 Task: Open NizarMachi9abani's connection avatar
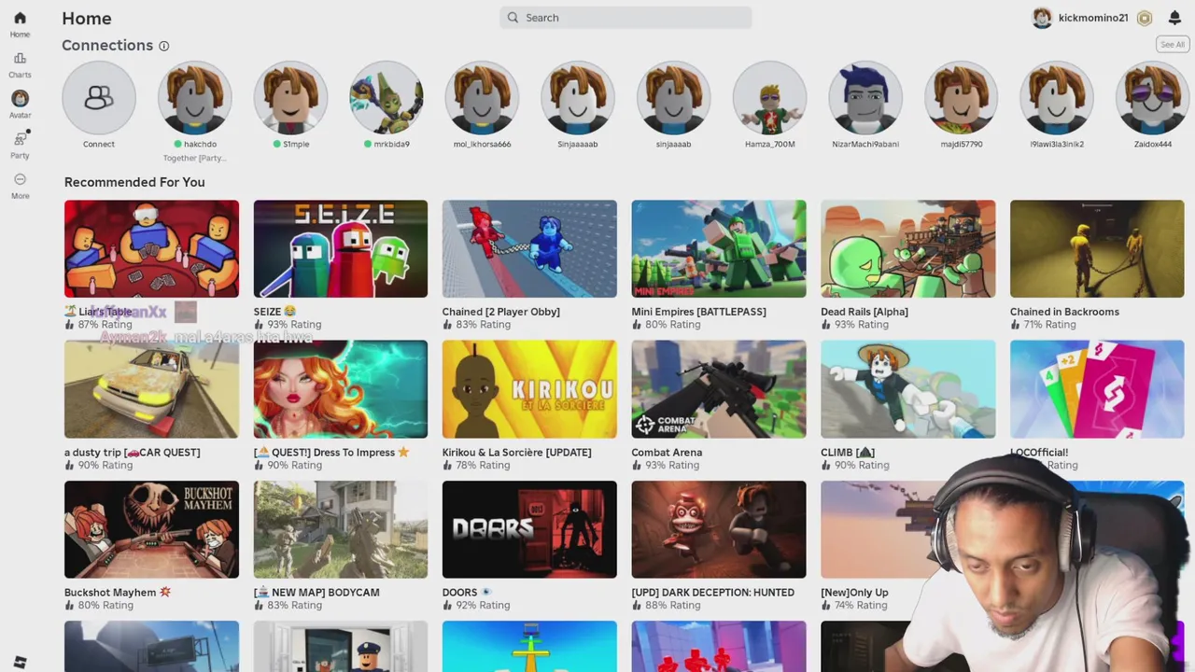pyautogui.click(x=865, y=98)
